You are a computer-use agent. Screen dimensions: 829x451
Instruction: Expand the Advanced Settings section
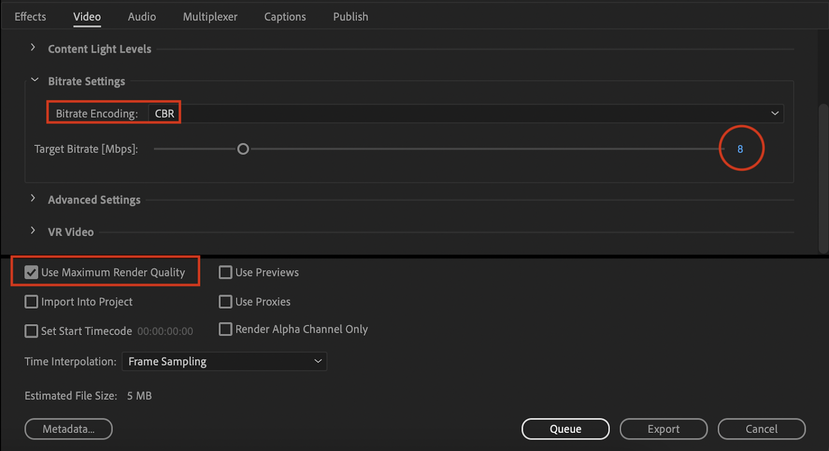coord(33,198)
